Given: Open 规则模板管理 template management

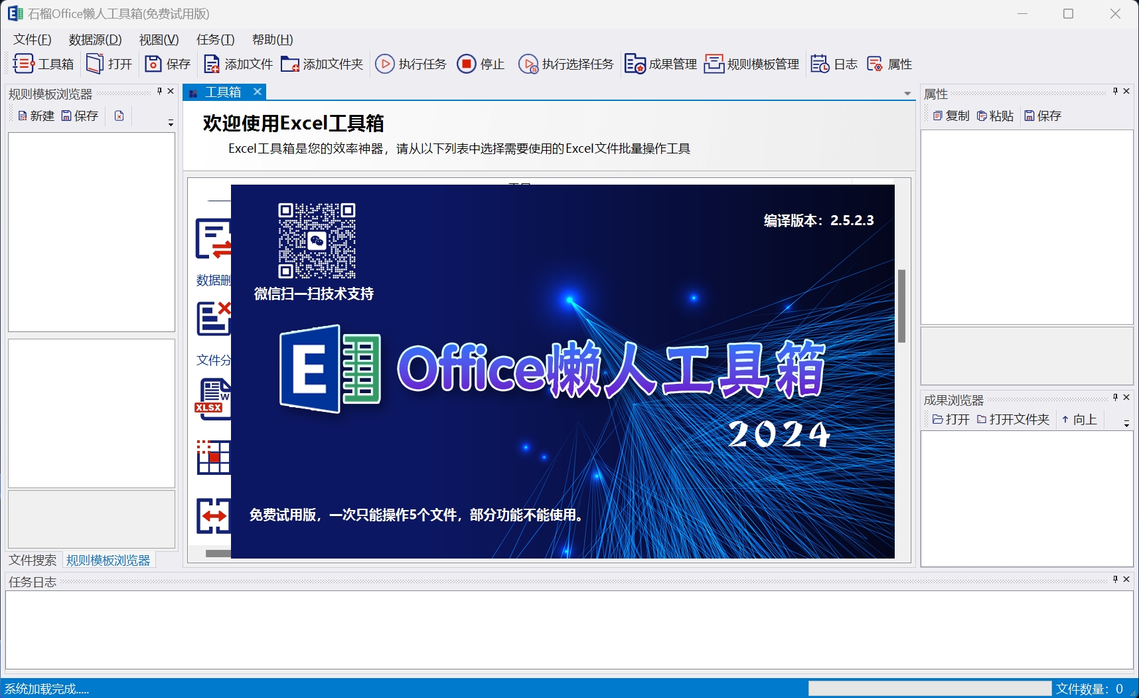Looking at the screenshot, I should pos(752,64).
